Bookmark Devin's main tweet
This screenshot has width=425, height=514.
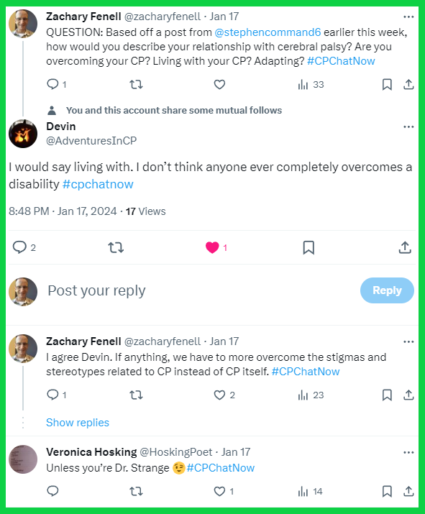tap(309, 247)
